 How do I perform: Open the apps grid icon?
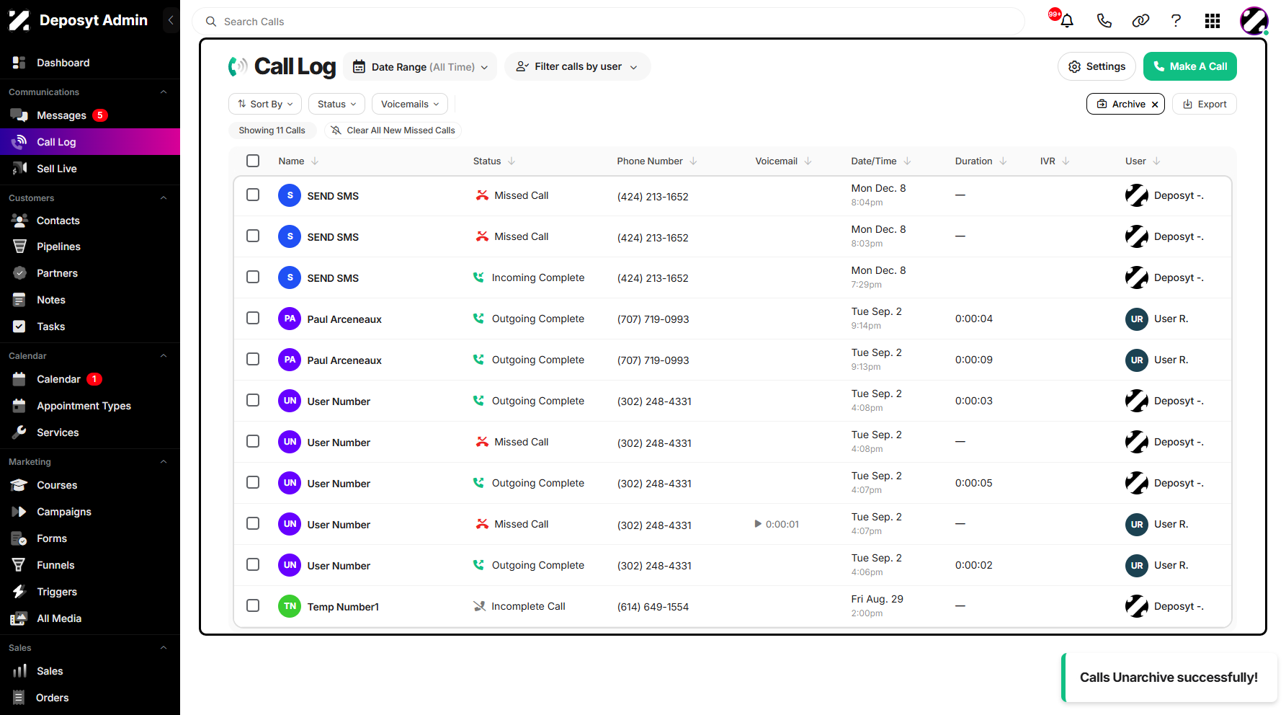[1213, 21]
